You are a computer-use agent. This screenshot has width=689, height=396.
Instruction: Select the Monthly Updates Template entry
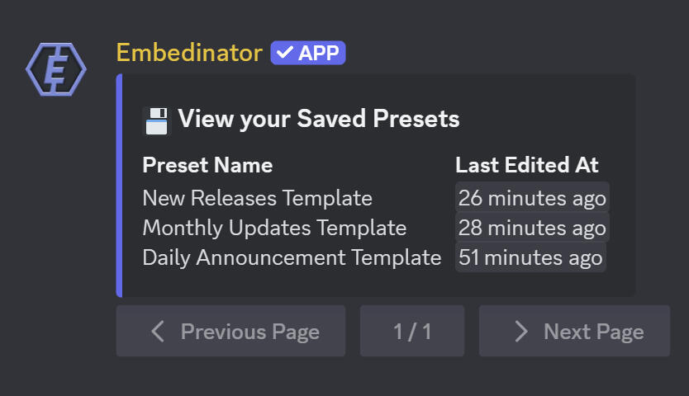pos(274,228)
